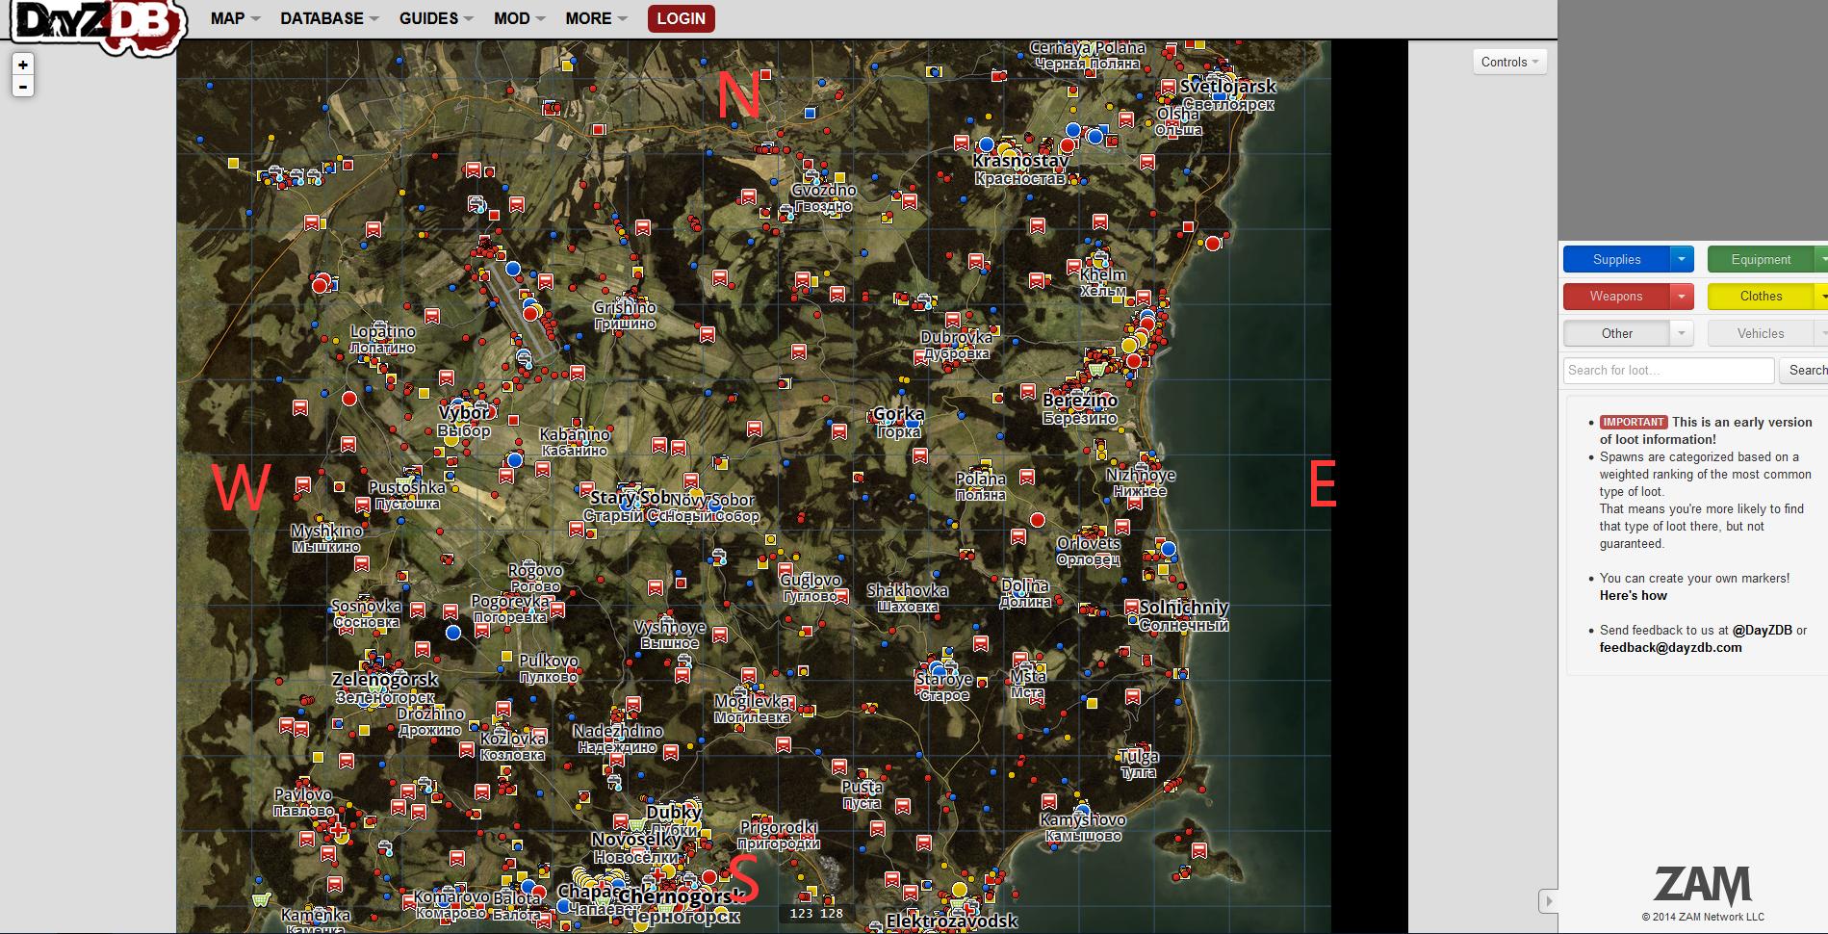This screenshot has height=934, width=1828.
Task: Open the GUIDES menu
Action: pos(436,18)
